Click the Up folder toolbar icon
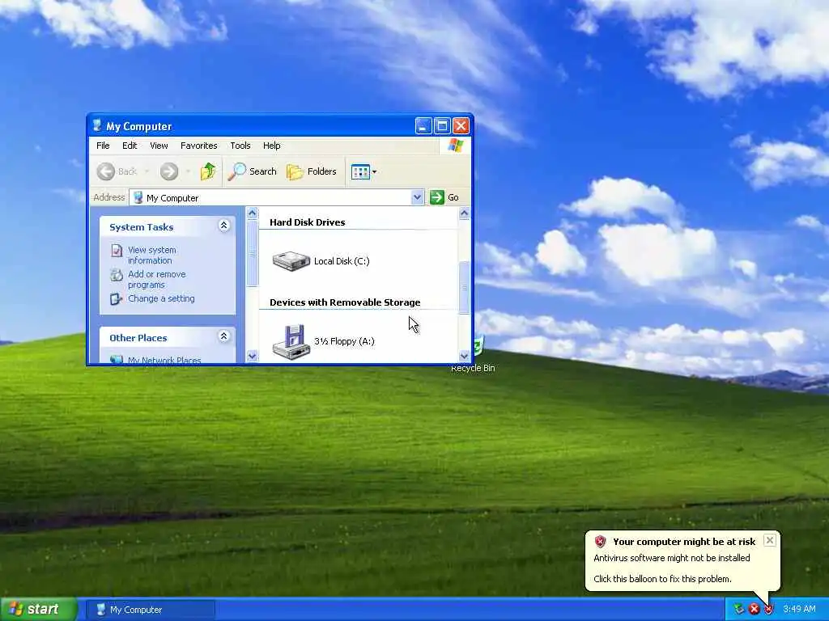Viewport: 829px width, 621px height. [x=208, y=171]
